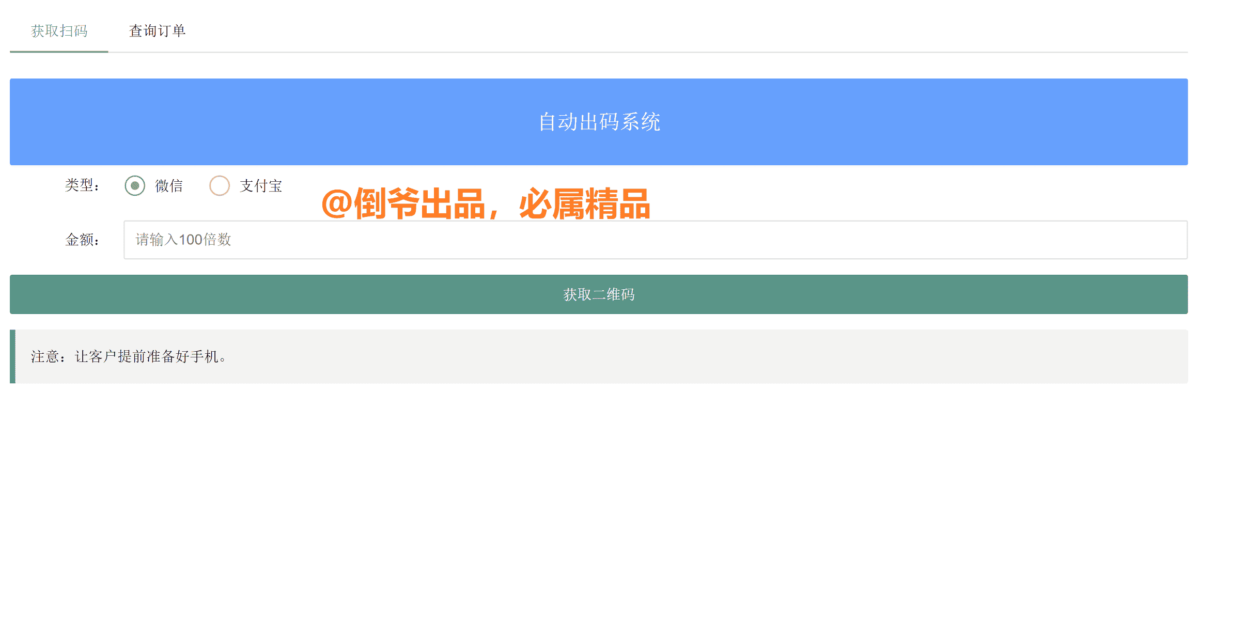Click the tab underline indicator under 获取扫码

tap(59, 52)
